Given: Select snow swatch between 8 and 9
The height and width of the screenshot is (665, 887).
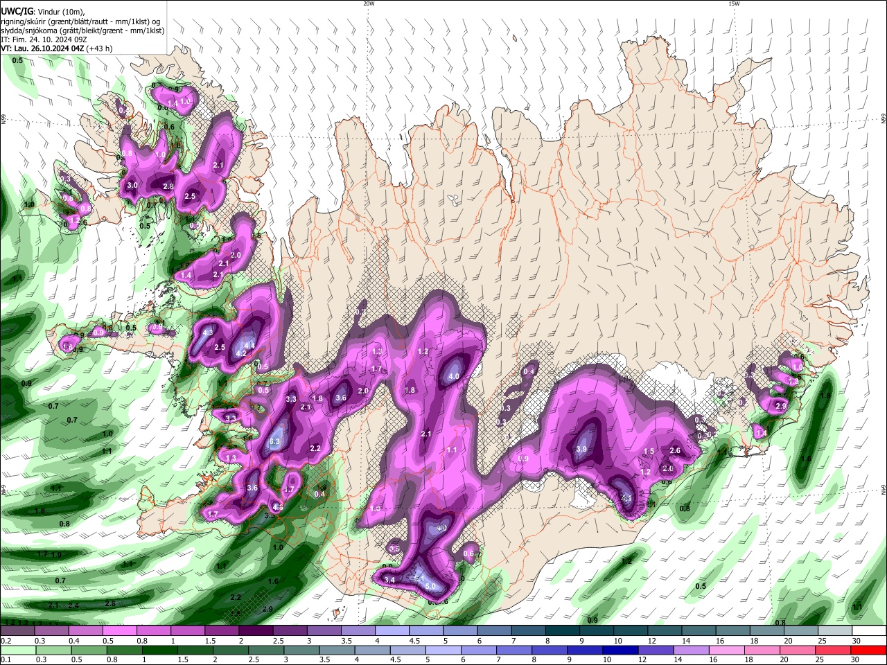Looking at the screenshot, I should [563, 631].
